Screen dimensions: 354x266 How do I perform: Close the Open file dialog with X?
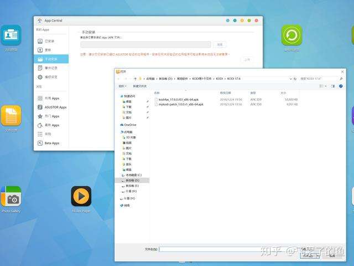342,71
